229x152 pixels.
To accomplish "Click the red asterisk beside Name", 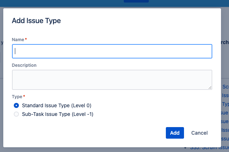I will (x=26, y=39).
